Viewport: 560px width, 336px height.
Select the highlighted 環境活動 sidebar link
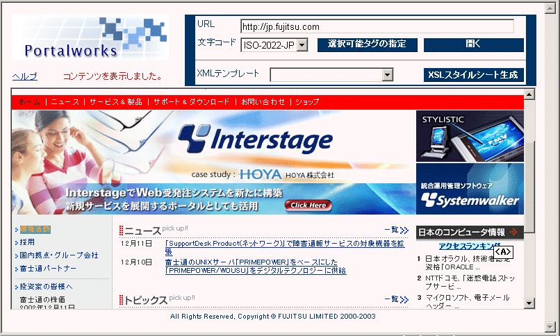point(35,229)
